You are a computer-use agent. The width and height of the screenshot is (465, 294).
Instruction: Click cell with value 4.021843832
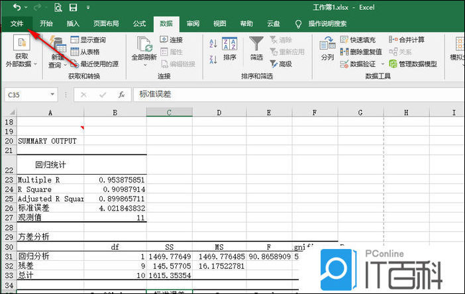click(x=115, y=209)
